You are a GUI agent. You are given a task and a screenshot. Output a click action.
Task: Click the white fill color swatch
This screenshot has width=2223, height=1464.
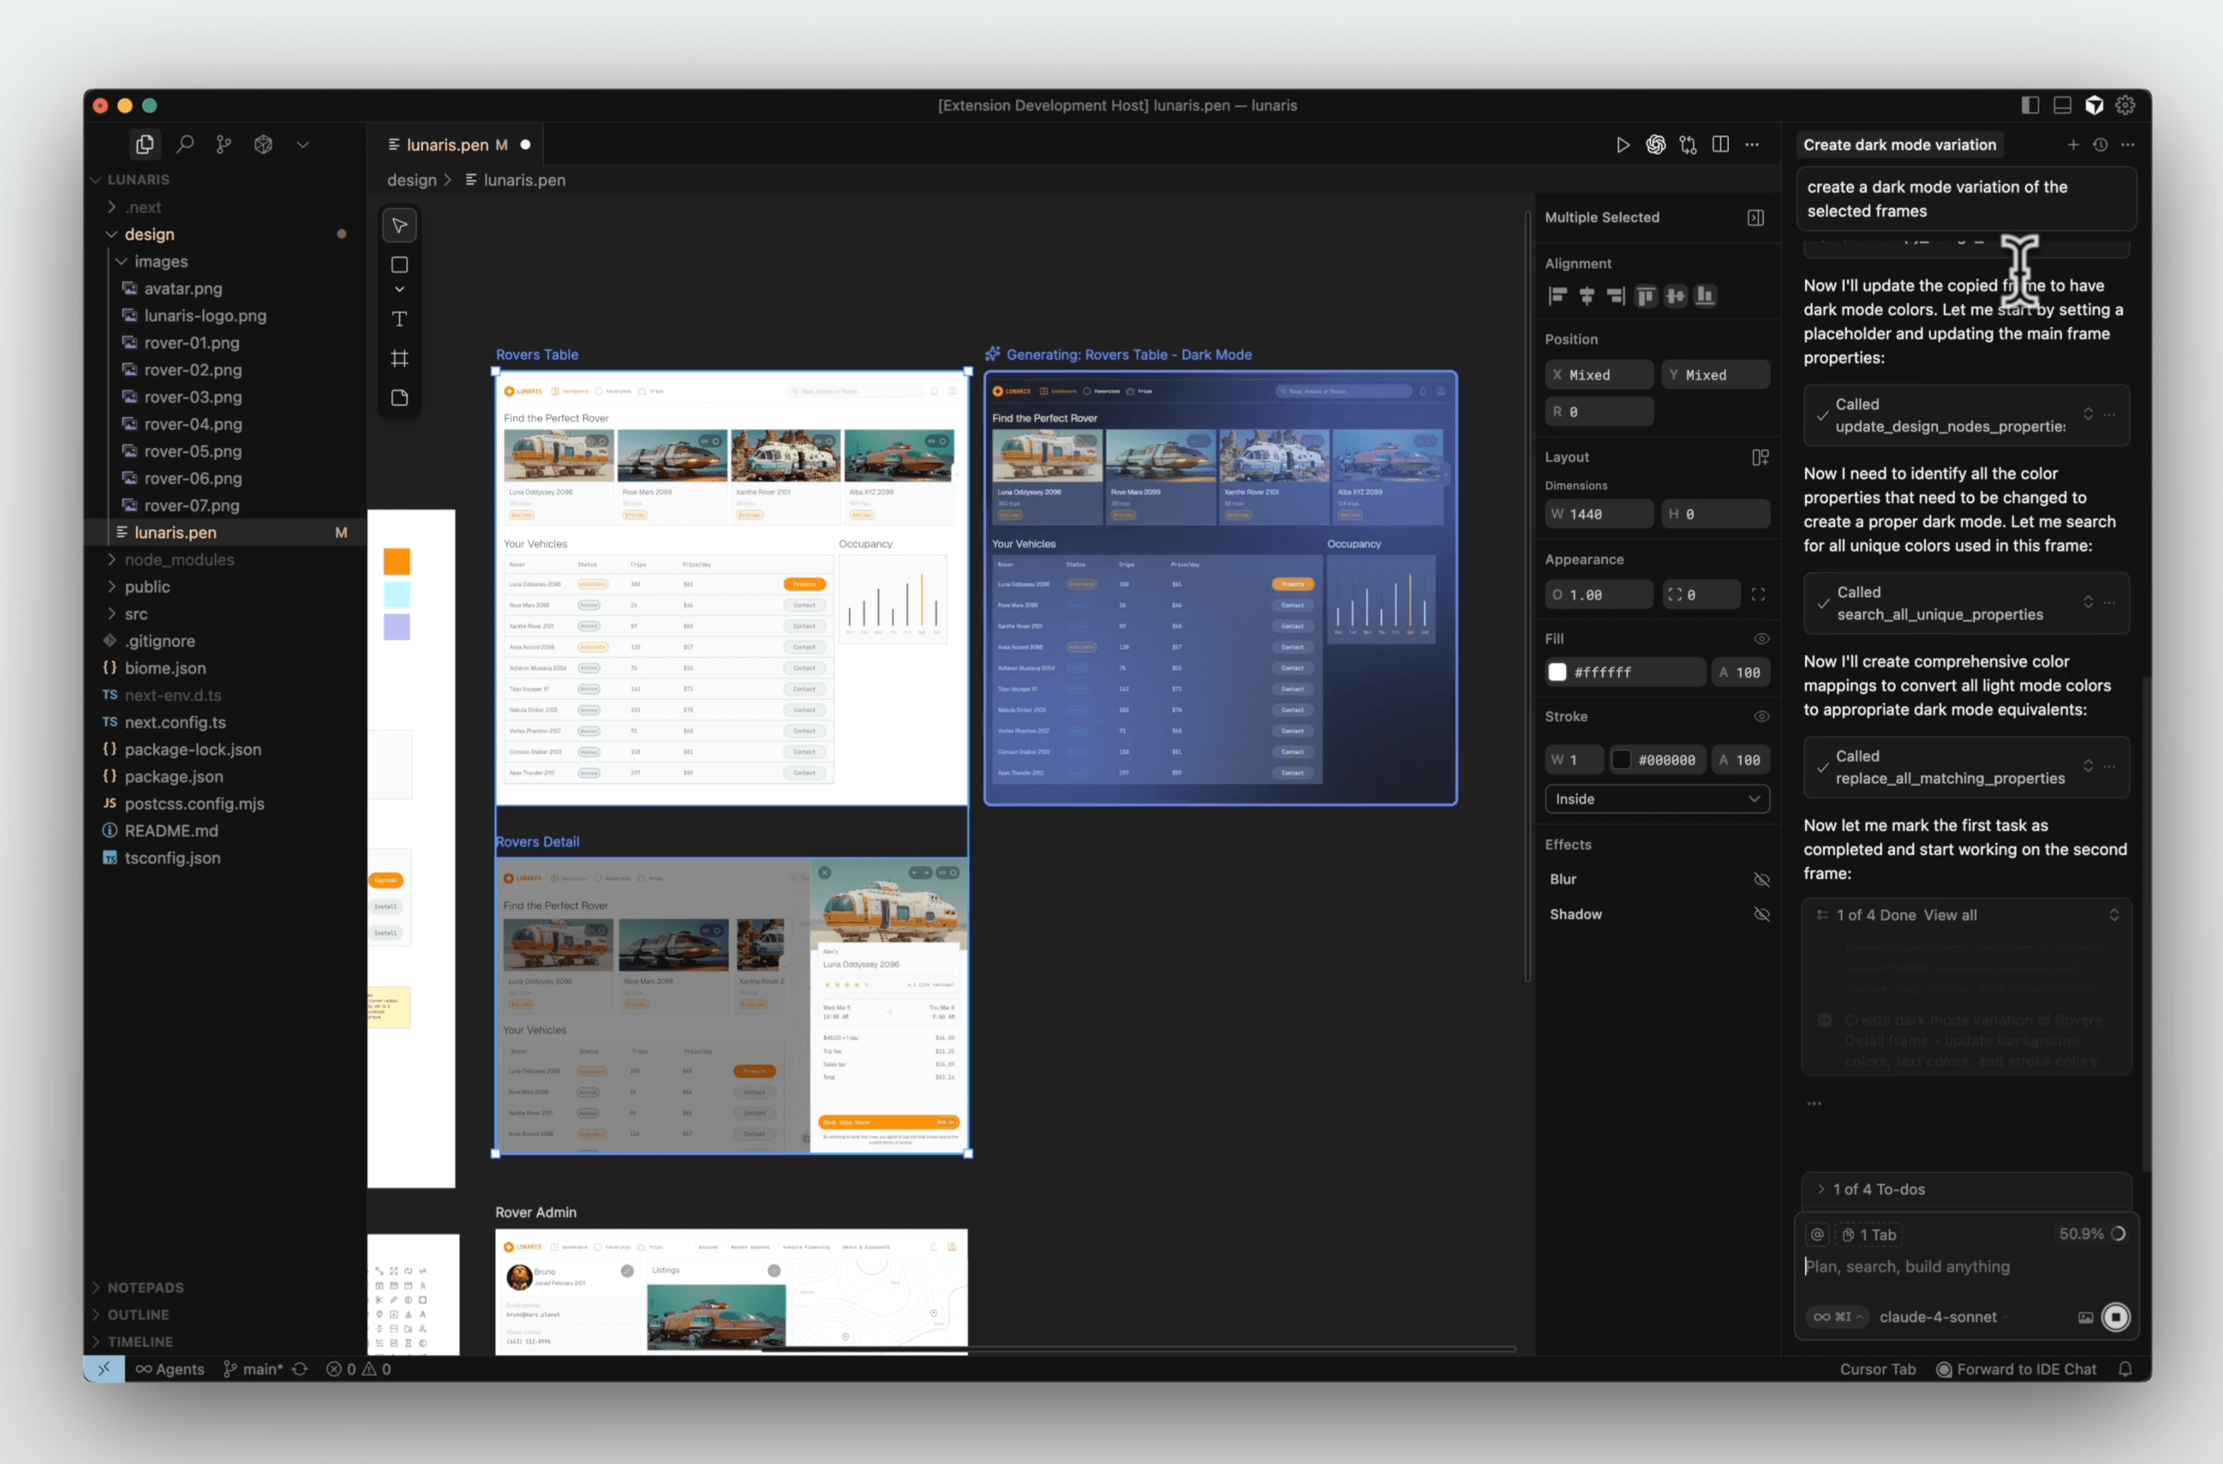coord(1557,673)
